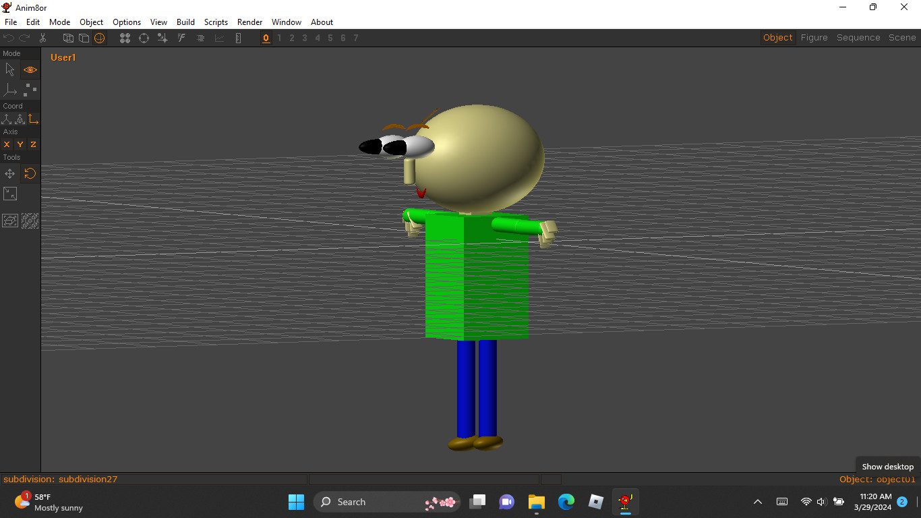Open the Object menu

(91, 22)
